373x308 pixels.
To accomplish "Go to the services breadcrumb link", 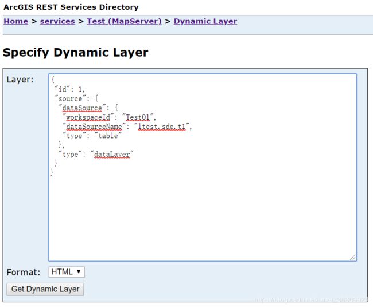I will 57,21.
